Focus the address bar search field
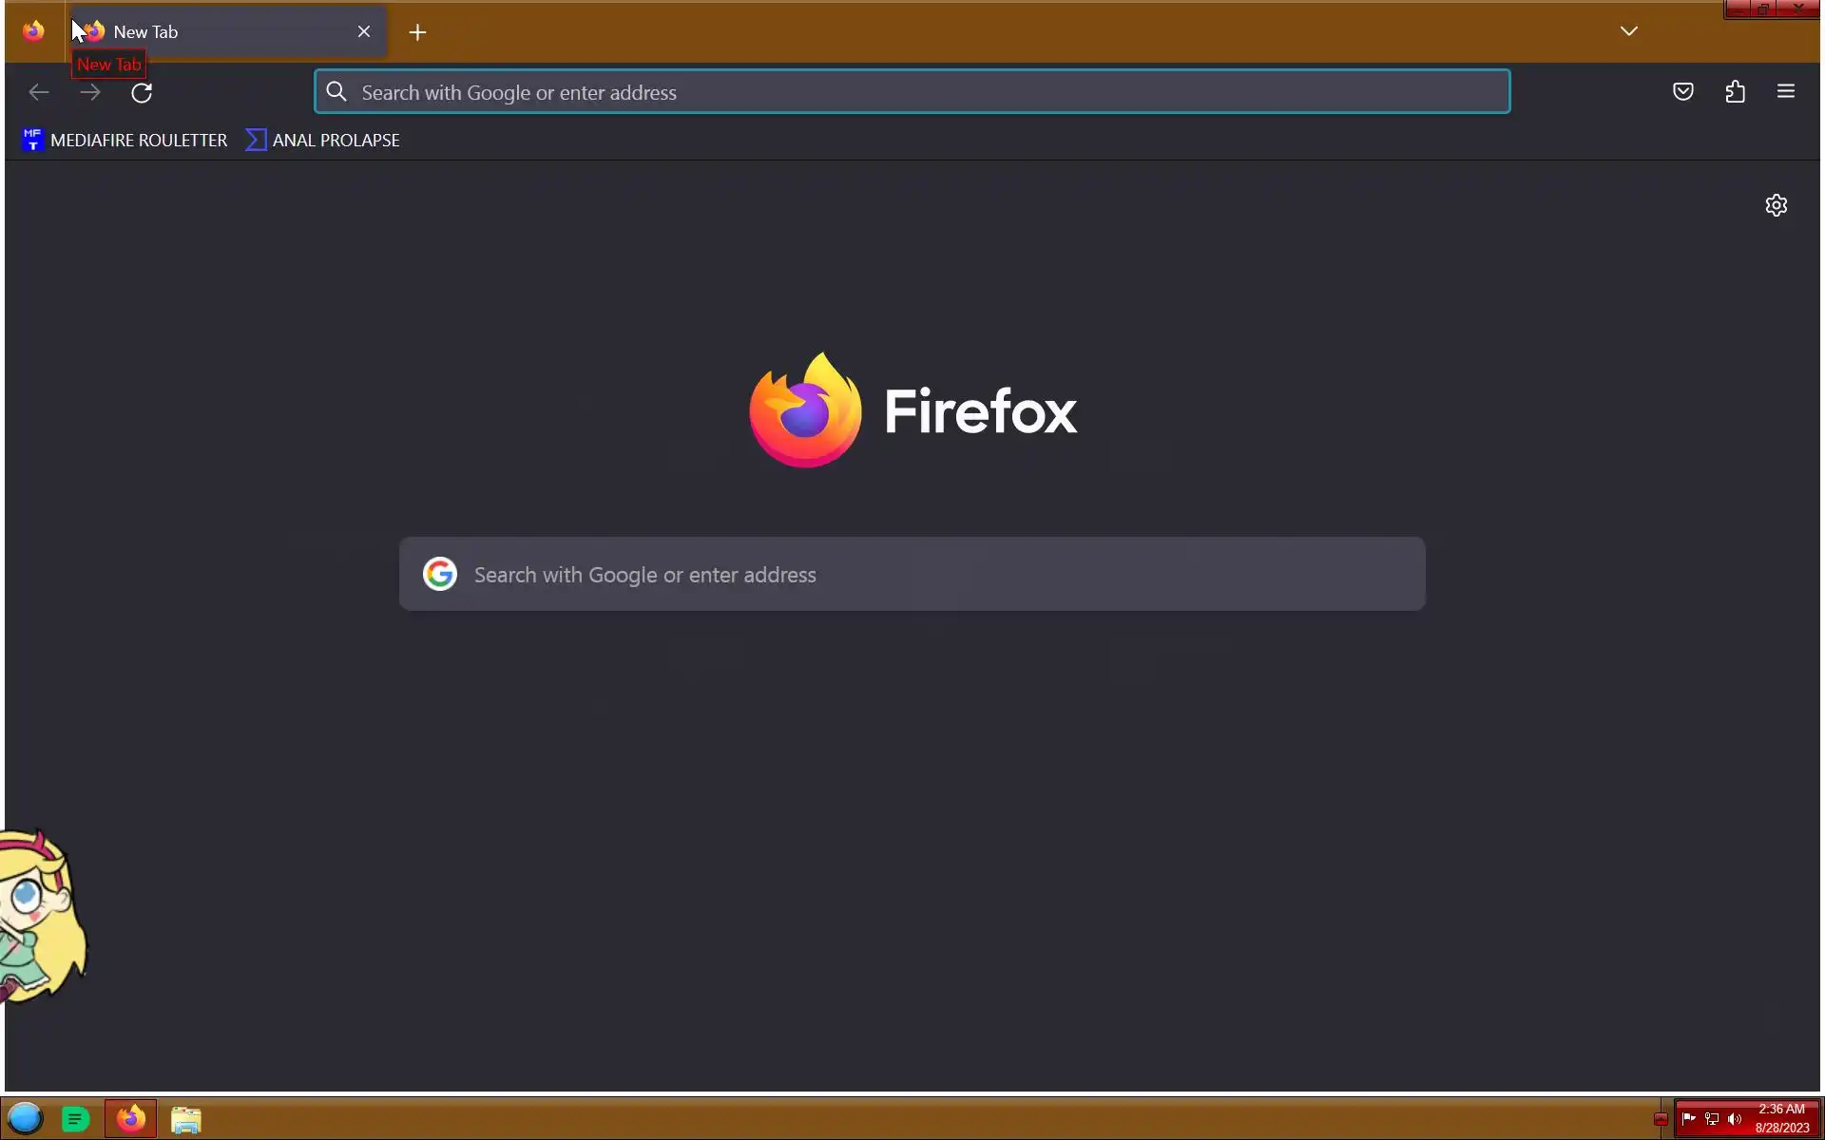Viewport: 1825px width, 1140px height. coord(912,92)
